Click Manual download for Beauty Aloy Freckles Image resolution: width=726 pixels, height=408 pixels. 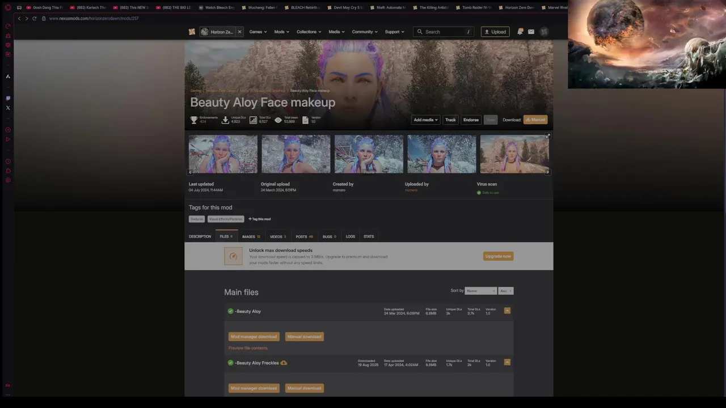coord(304,388)
